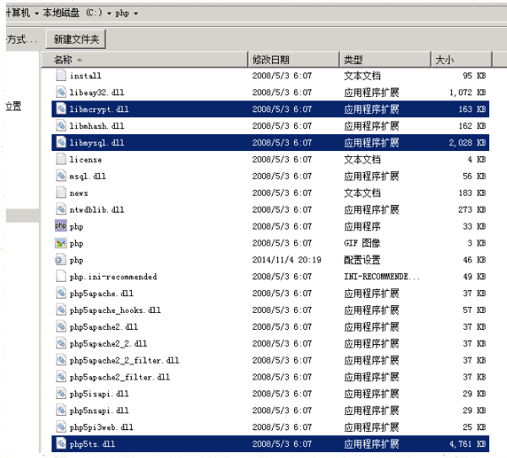Expand the dropdown arrow after 本地磁盘 (C:)
Image resolution: width=507 pixels, height=458 pixels.
click(x=108, y=13)
